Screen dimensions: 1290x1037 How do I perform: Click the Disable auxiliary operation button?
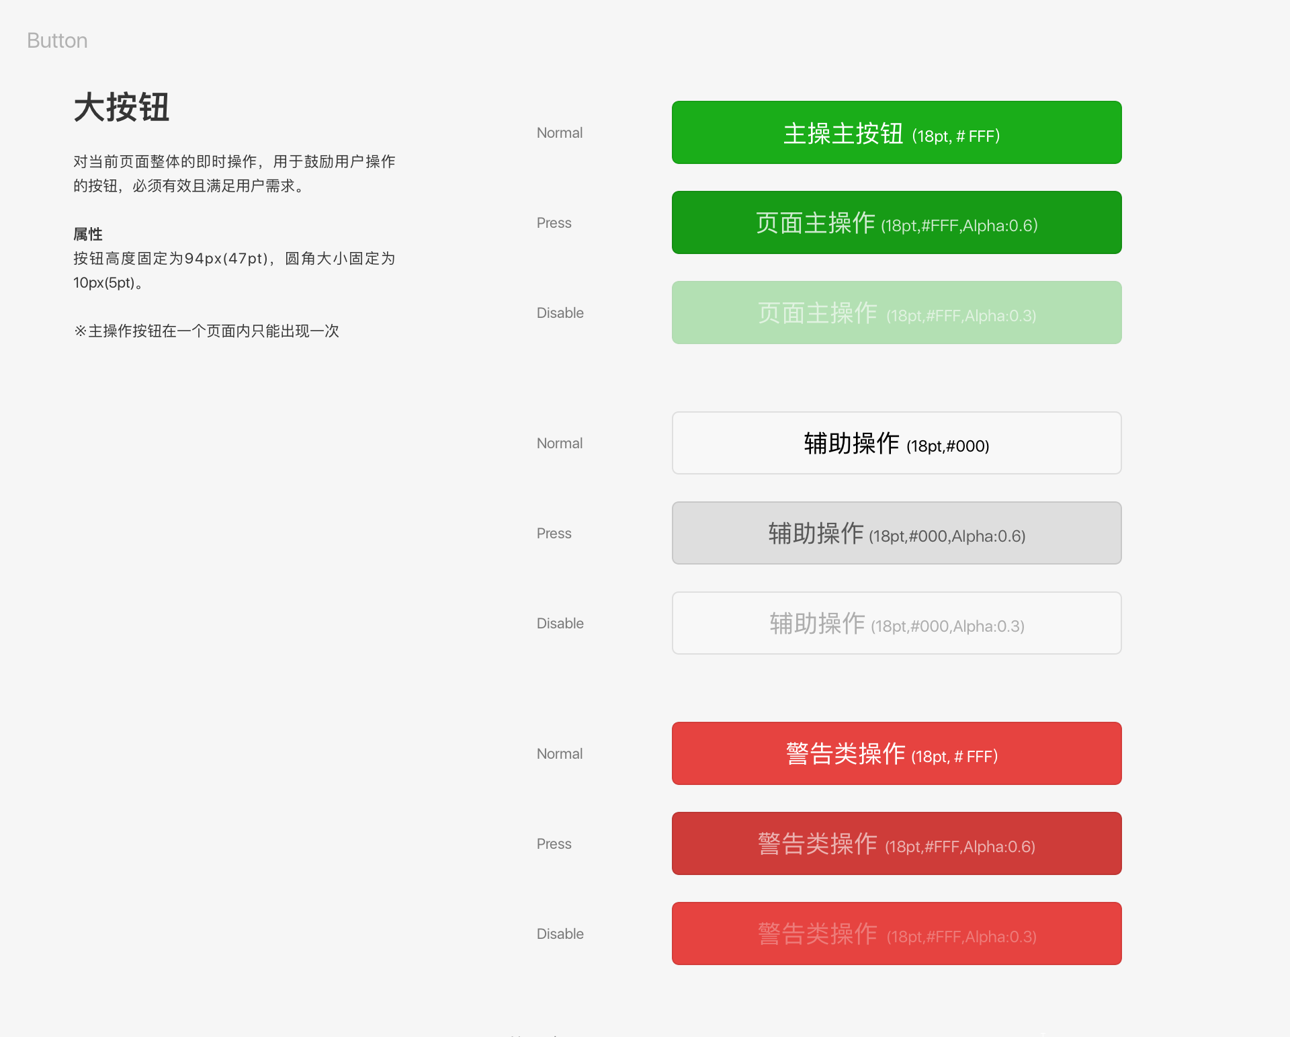click(897, 623)
